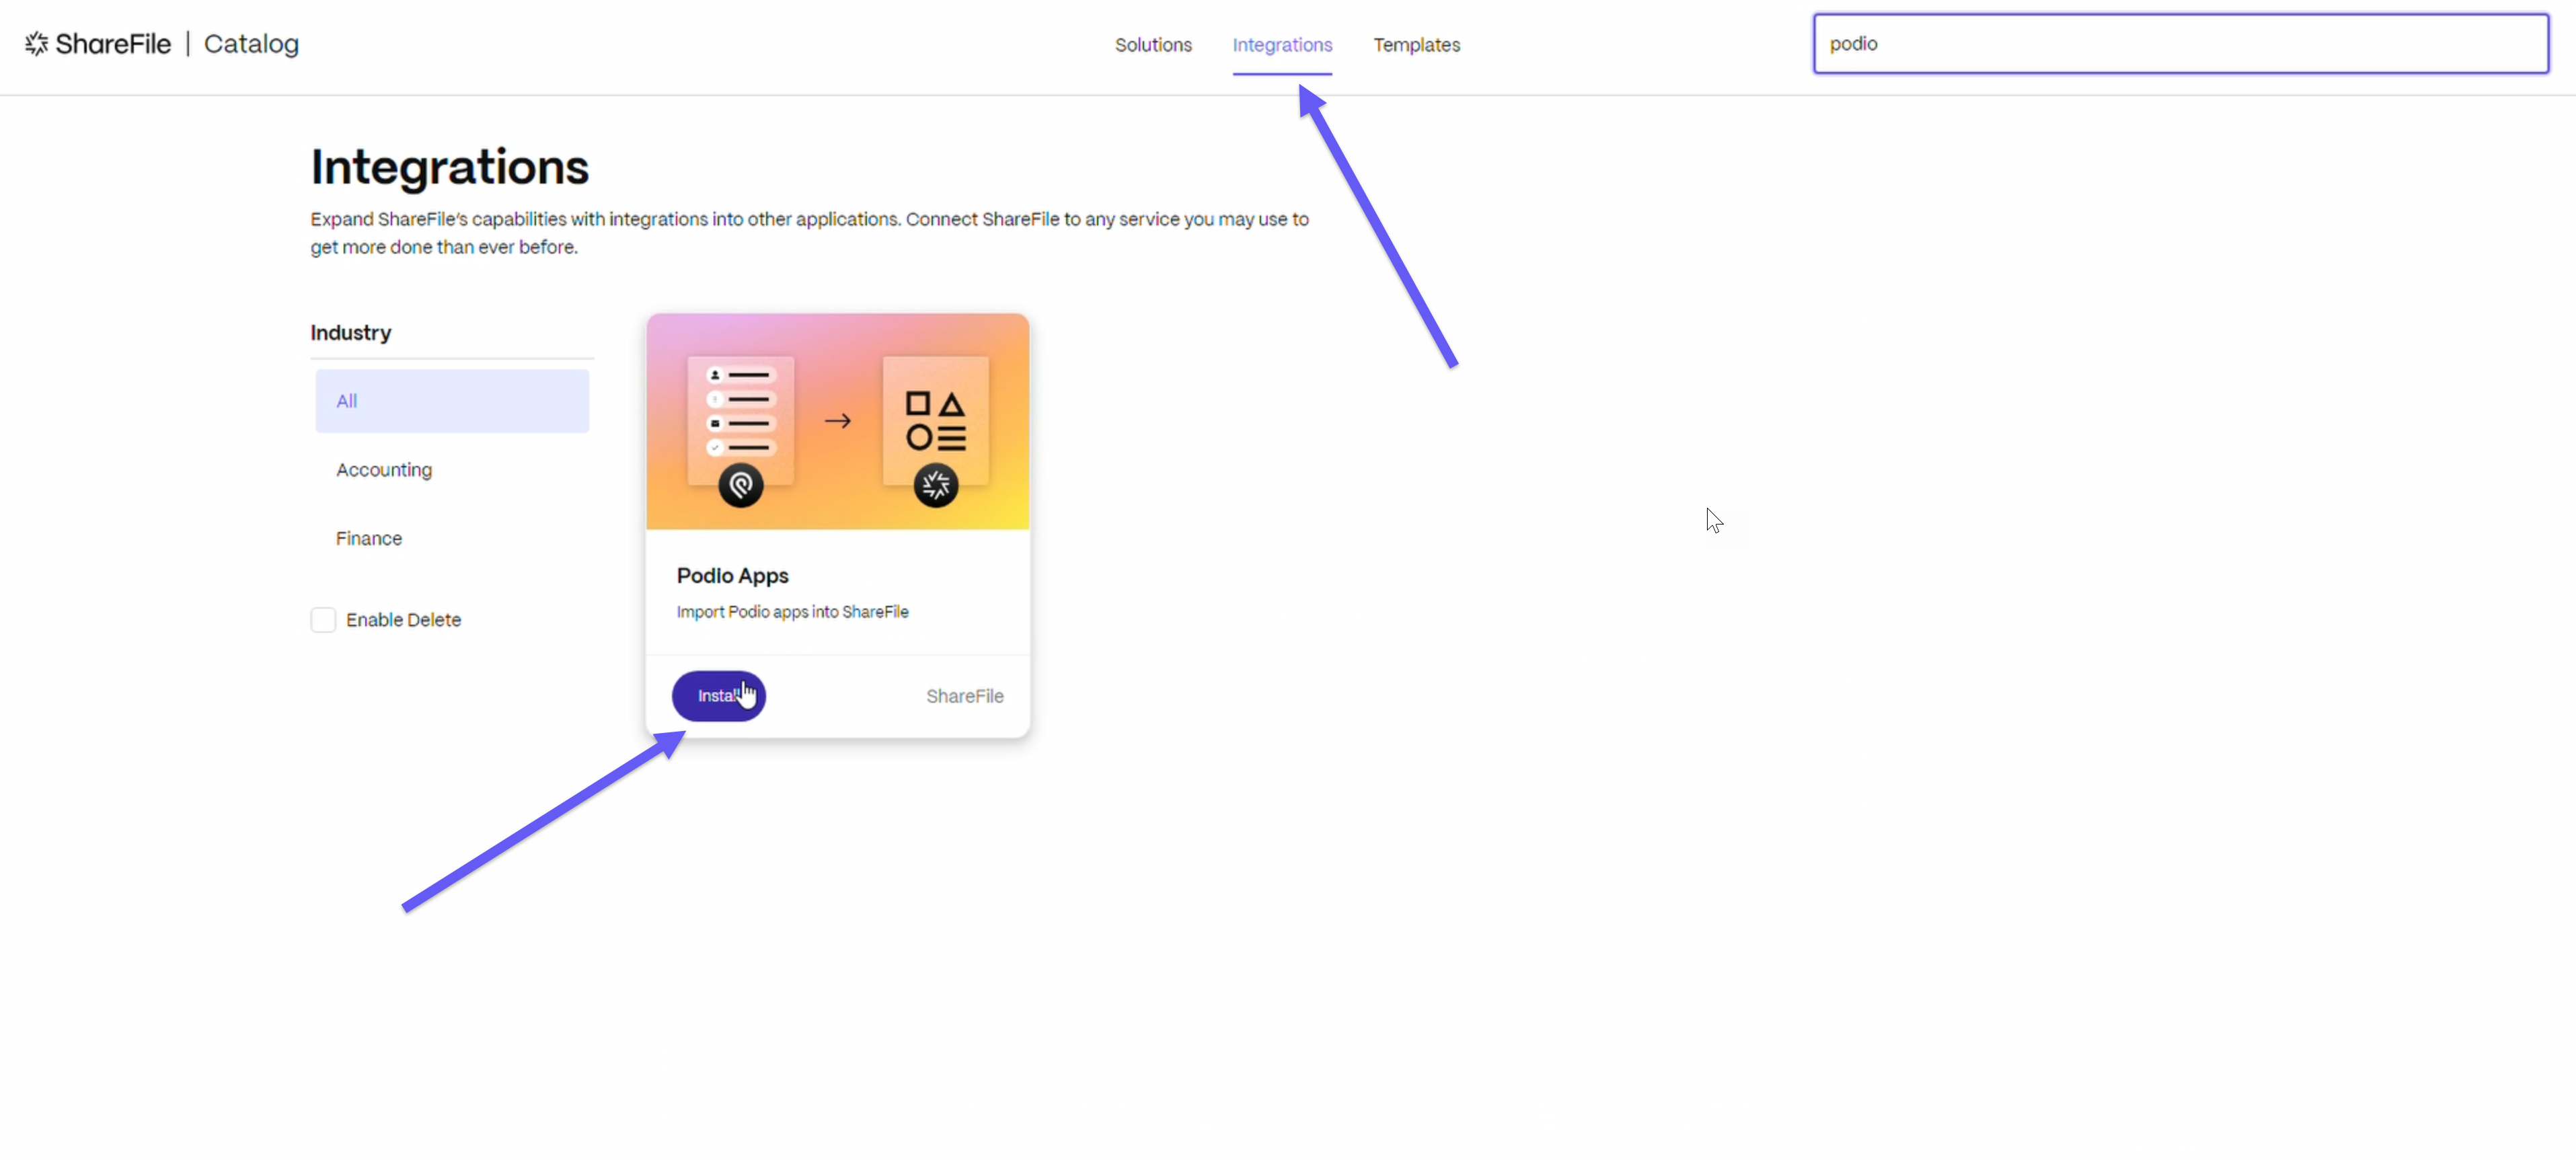2576x1160 pixels.
Task: Switch to the Templates tab
Action: coord(1416,45)
